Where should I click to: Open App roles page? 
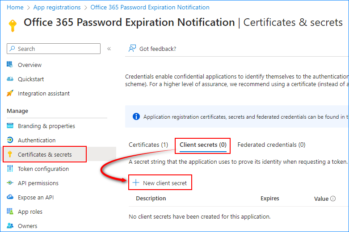point(30,212)
